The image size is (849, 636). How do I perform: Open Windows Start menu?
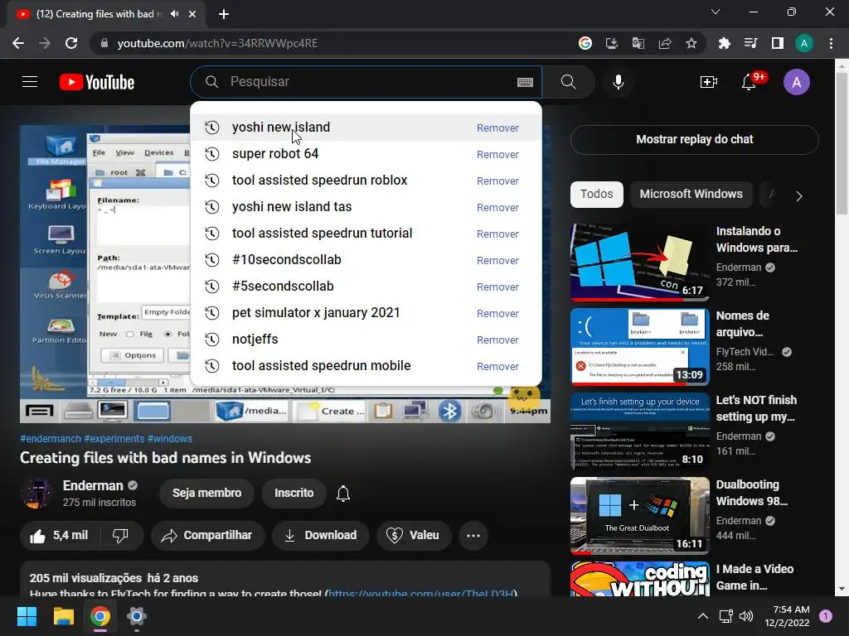pos(27,616)
